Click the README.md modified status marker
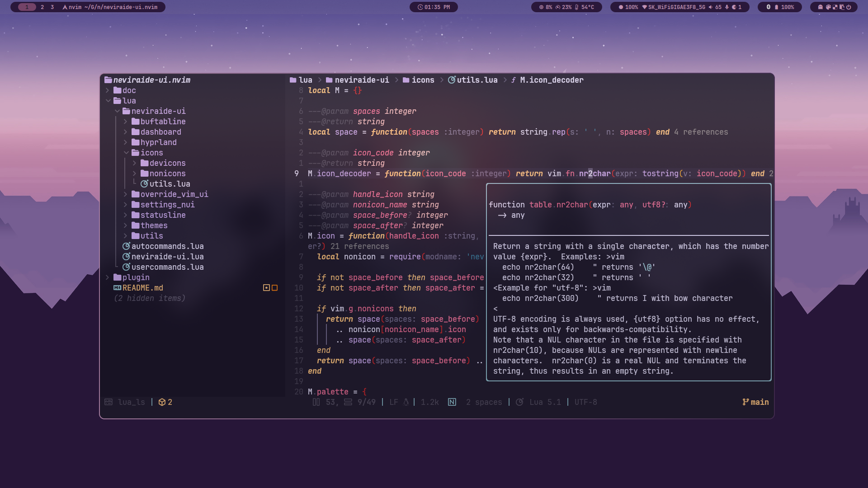The image size is (868, 488). click(266, 288)
